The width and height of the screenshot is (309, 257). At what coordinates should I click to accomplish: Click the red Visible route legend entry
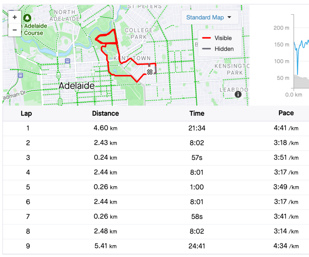click(217, 38)
